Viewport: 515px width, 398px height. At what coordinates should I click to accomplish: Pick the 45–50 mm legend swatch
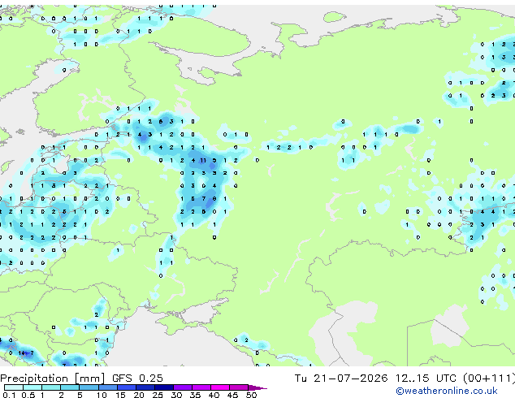(239, 387)
